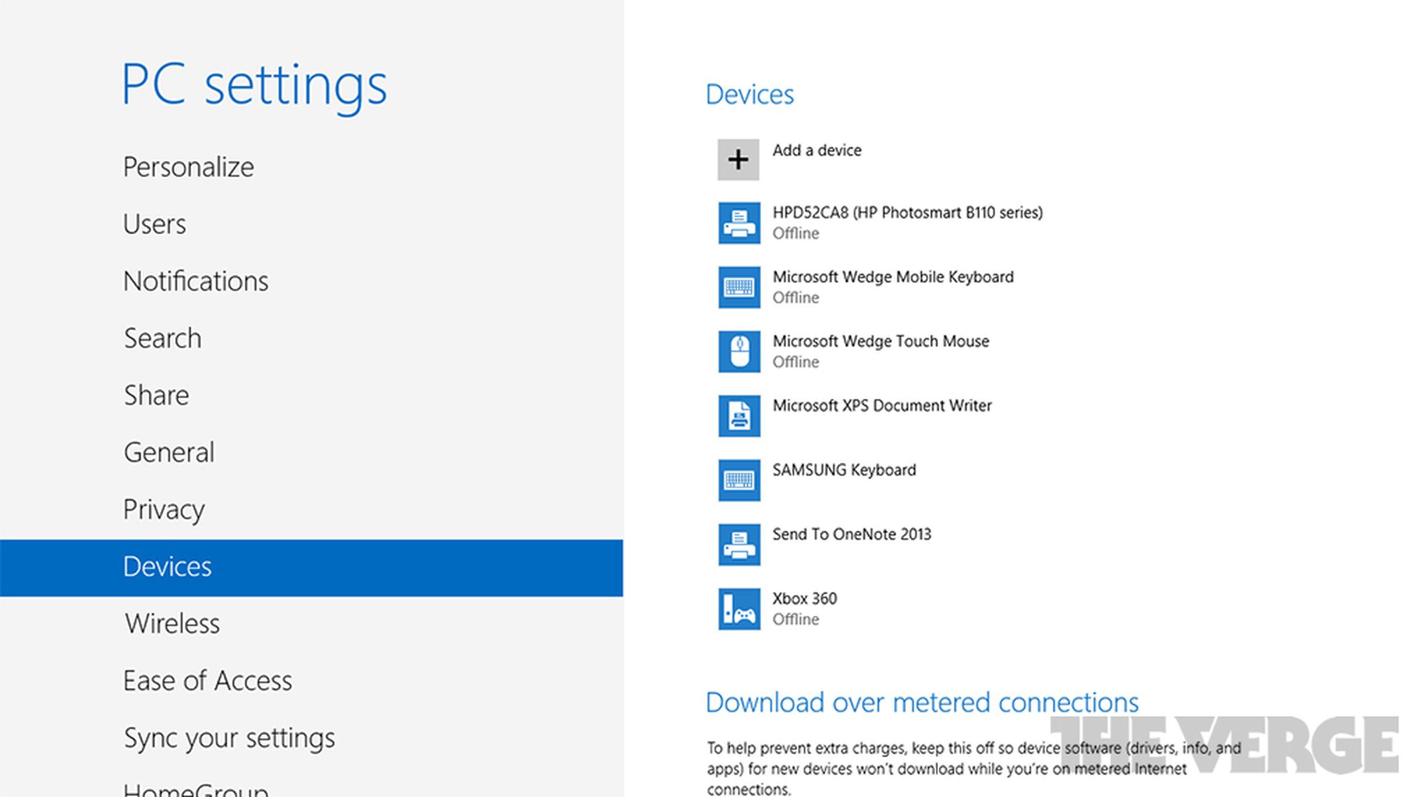The image size is (1421, 797).
Task: Select the Wedge Mobile Keyboard icon
Action: point(739,288)
